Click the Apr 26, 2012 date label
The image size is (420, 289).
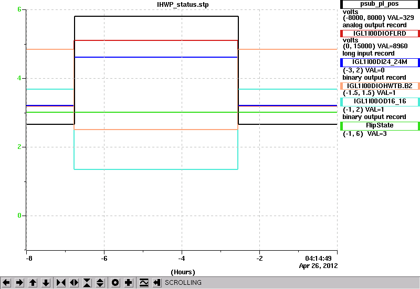[x=318, y=266]
